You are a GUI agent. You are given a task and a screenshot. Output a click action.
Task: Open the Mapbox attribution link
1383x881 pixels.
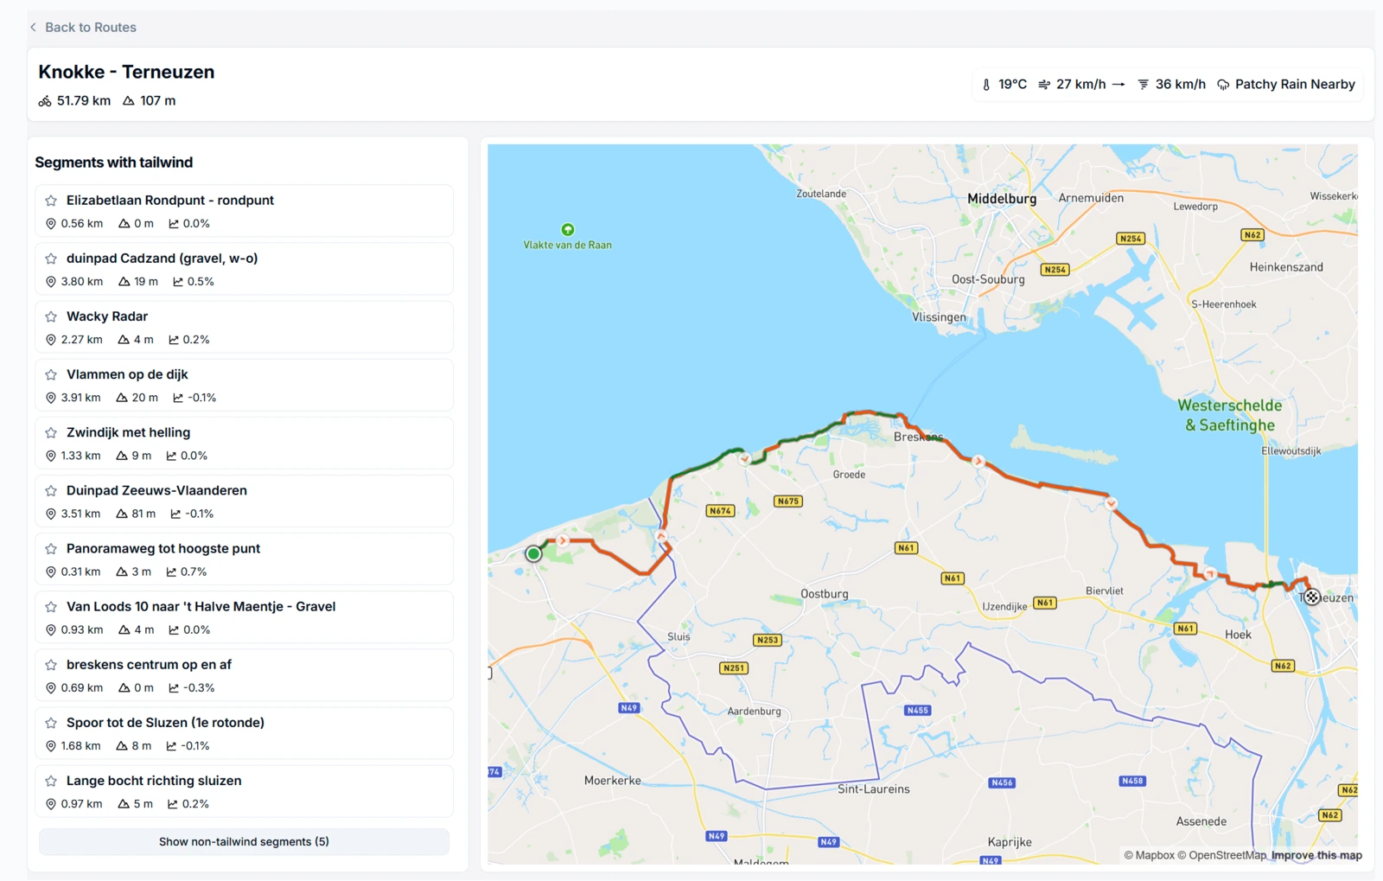[1149, 855]
